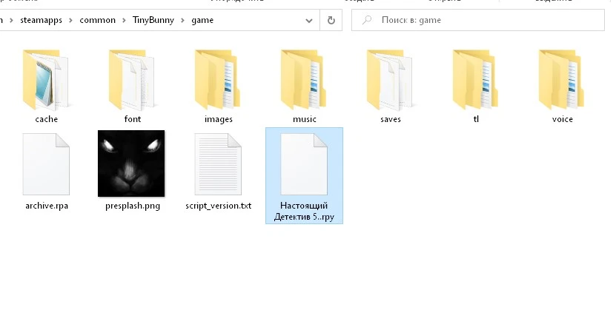Select the presplash.png thumbnail
This screenshot has height=324, width=613.
pos(131,163)
